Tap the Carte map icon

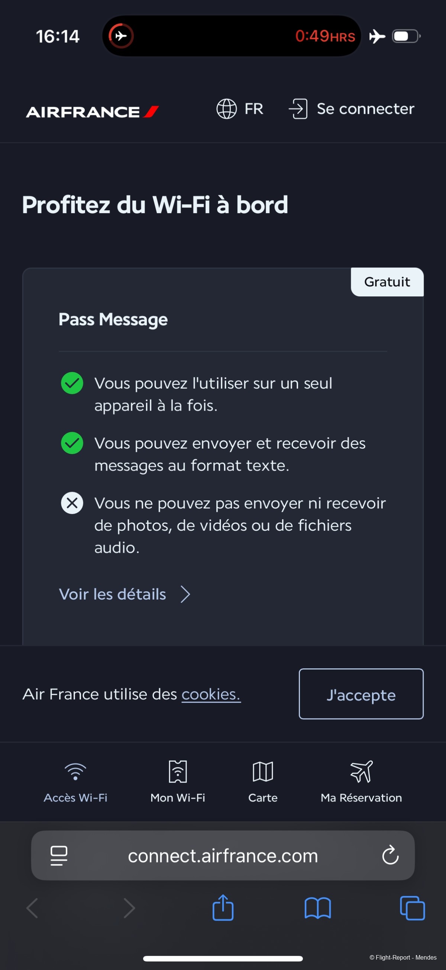click(263, 771)
